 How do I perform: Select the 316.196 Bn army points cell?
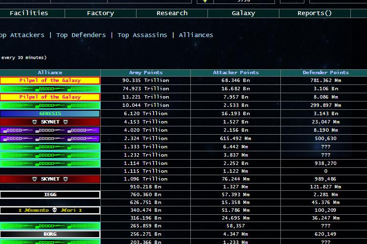146,218
